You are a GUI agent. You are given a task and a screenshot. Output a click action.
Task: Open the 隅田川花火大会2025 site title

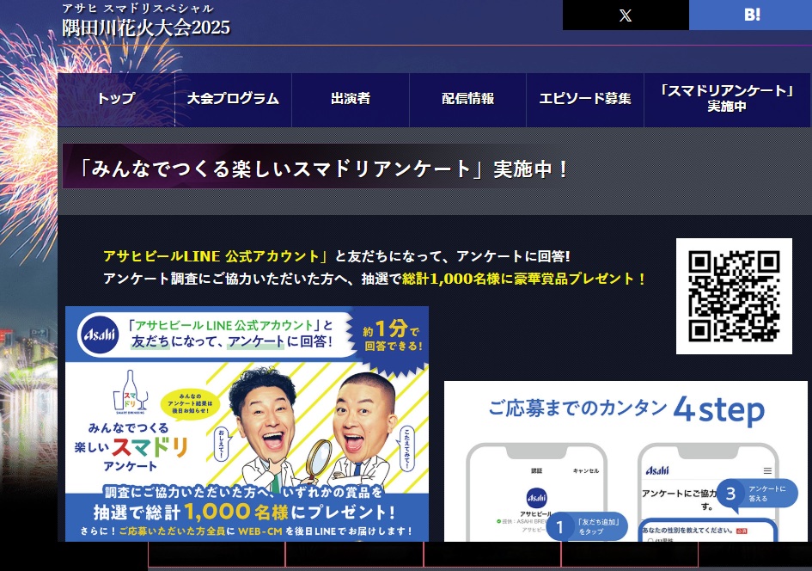(x=146, y=28)
